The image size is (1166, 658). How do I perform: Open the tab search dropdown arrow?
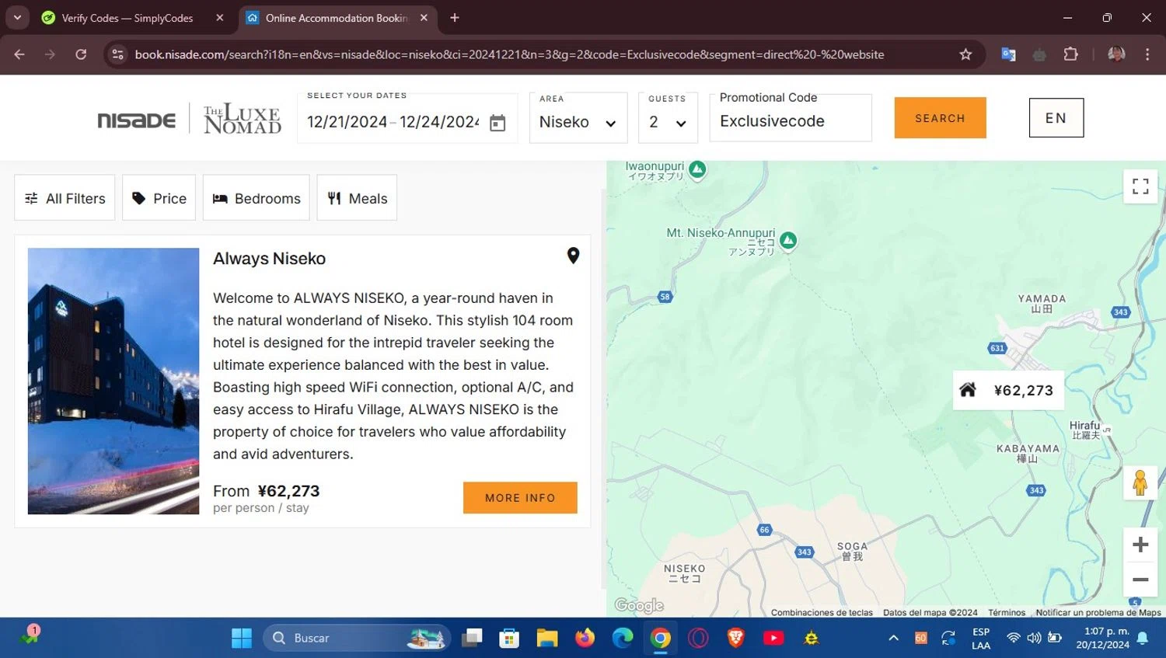tap(17, 17)
